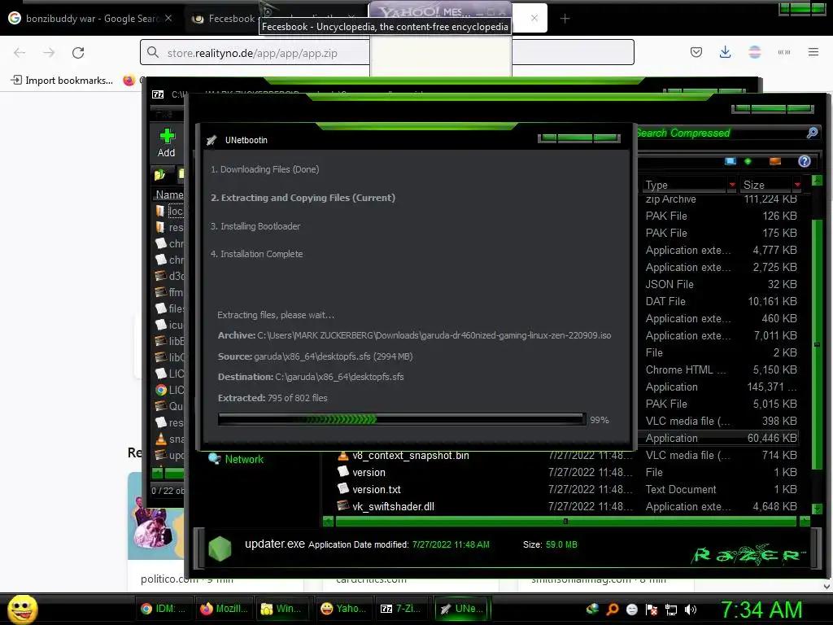
Task: Sort Explorer list by Type column header
Action: [x=685, y=185]
